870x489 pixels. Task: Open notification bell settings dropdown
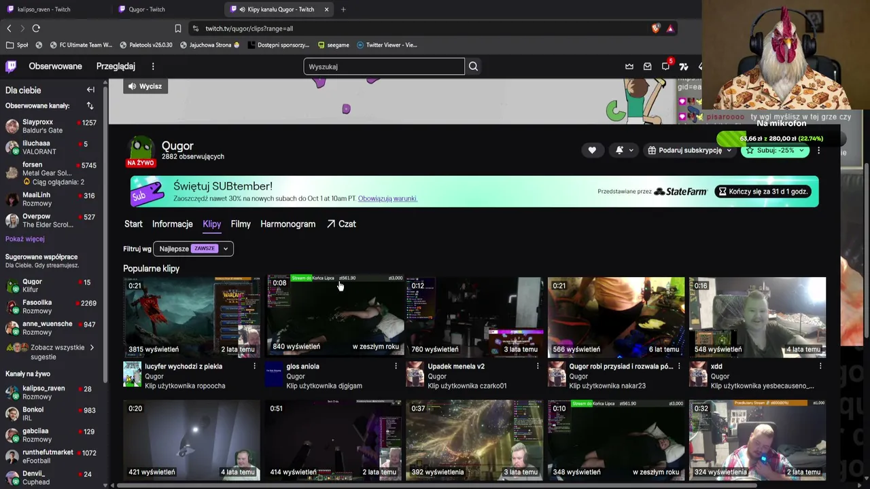point(624,150)
